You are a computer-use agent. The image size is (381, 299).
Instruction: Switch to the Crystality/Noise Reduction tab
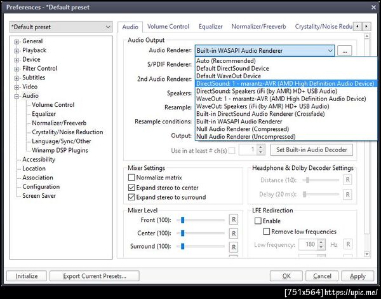(323, 26)
